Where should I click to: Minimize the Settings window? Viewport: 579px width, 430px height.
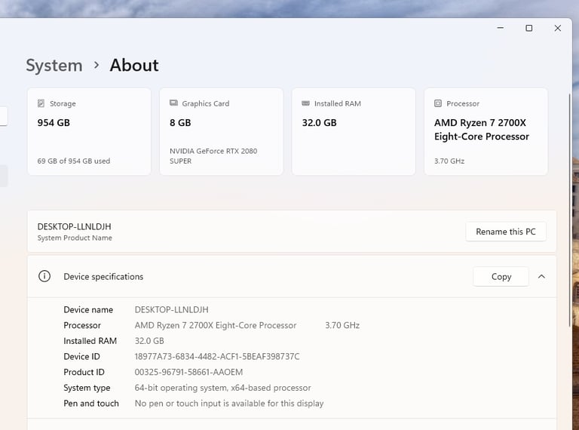pos(501,28)
